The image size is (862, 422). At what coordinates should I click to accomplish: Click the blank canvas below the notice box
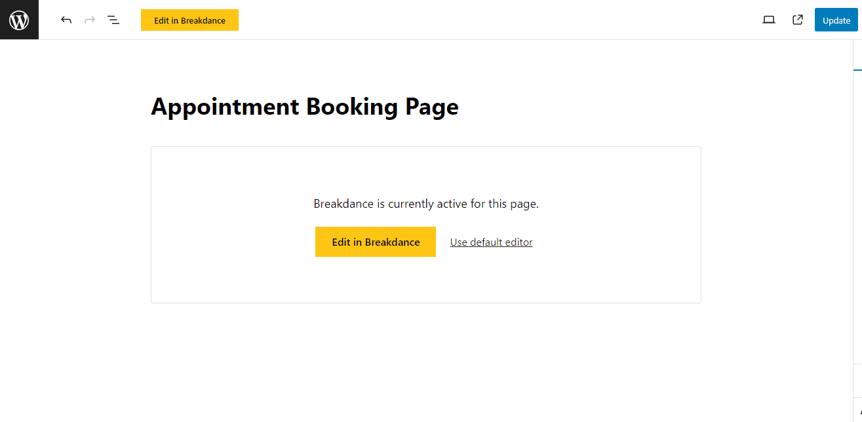[x=425, y=360]
